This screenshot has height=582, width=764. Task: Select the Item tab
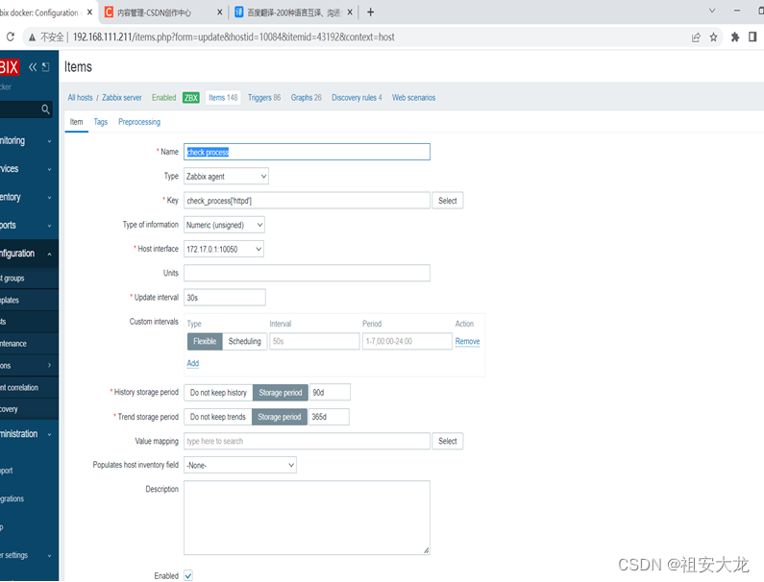coord(76,122)
